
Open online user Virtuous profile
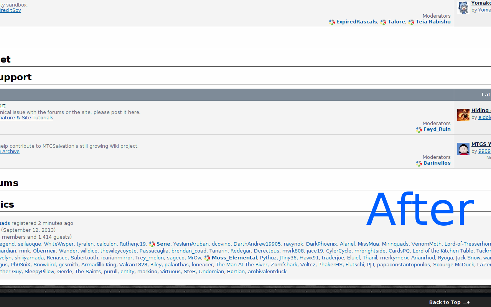pos(170,272)
